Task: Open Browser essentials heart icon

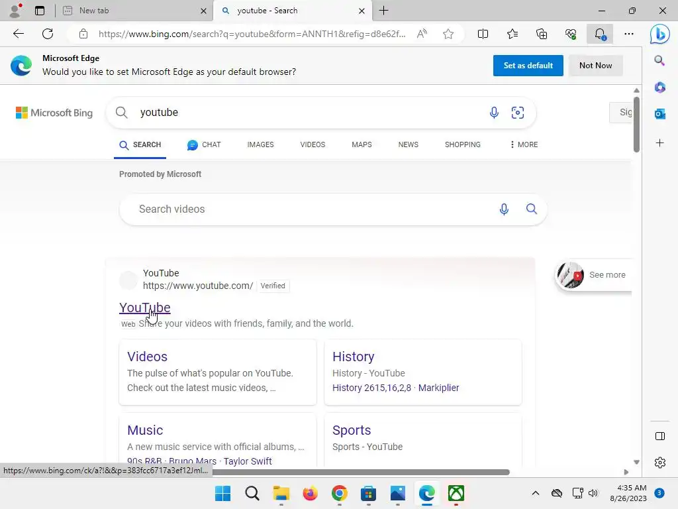Action: [x=571, y=34]
